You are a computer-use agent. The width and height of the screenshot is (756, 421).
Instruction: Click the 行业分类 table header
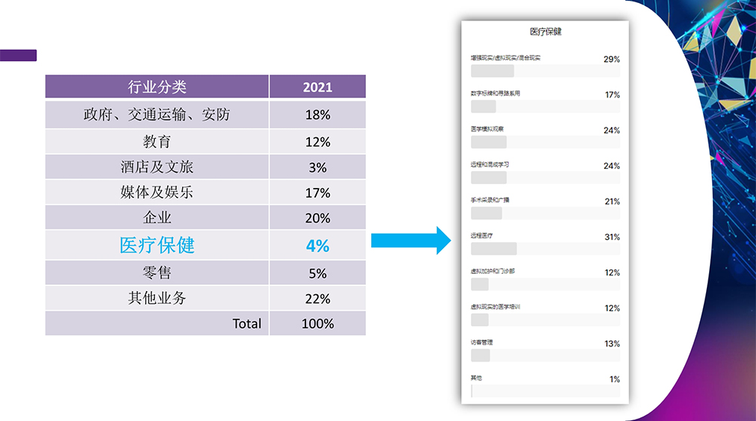(156, 87)
